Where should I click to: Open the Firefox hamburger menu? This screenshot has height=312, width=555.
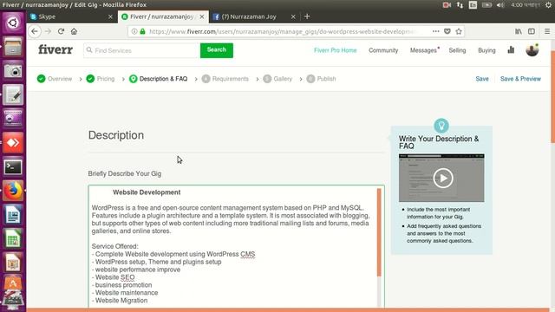click(547, 31)
